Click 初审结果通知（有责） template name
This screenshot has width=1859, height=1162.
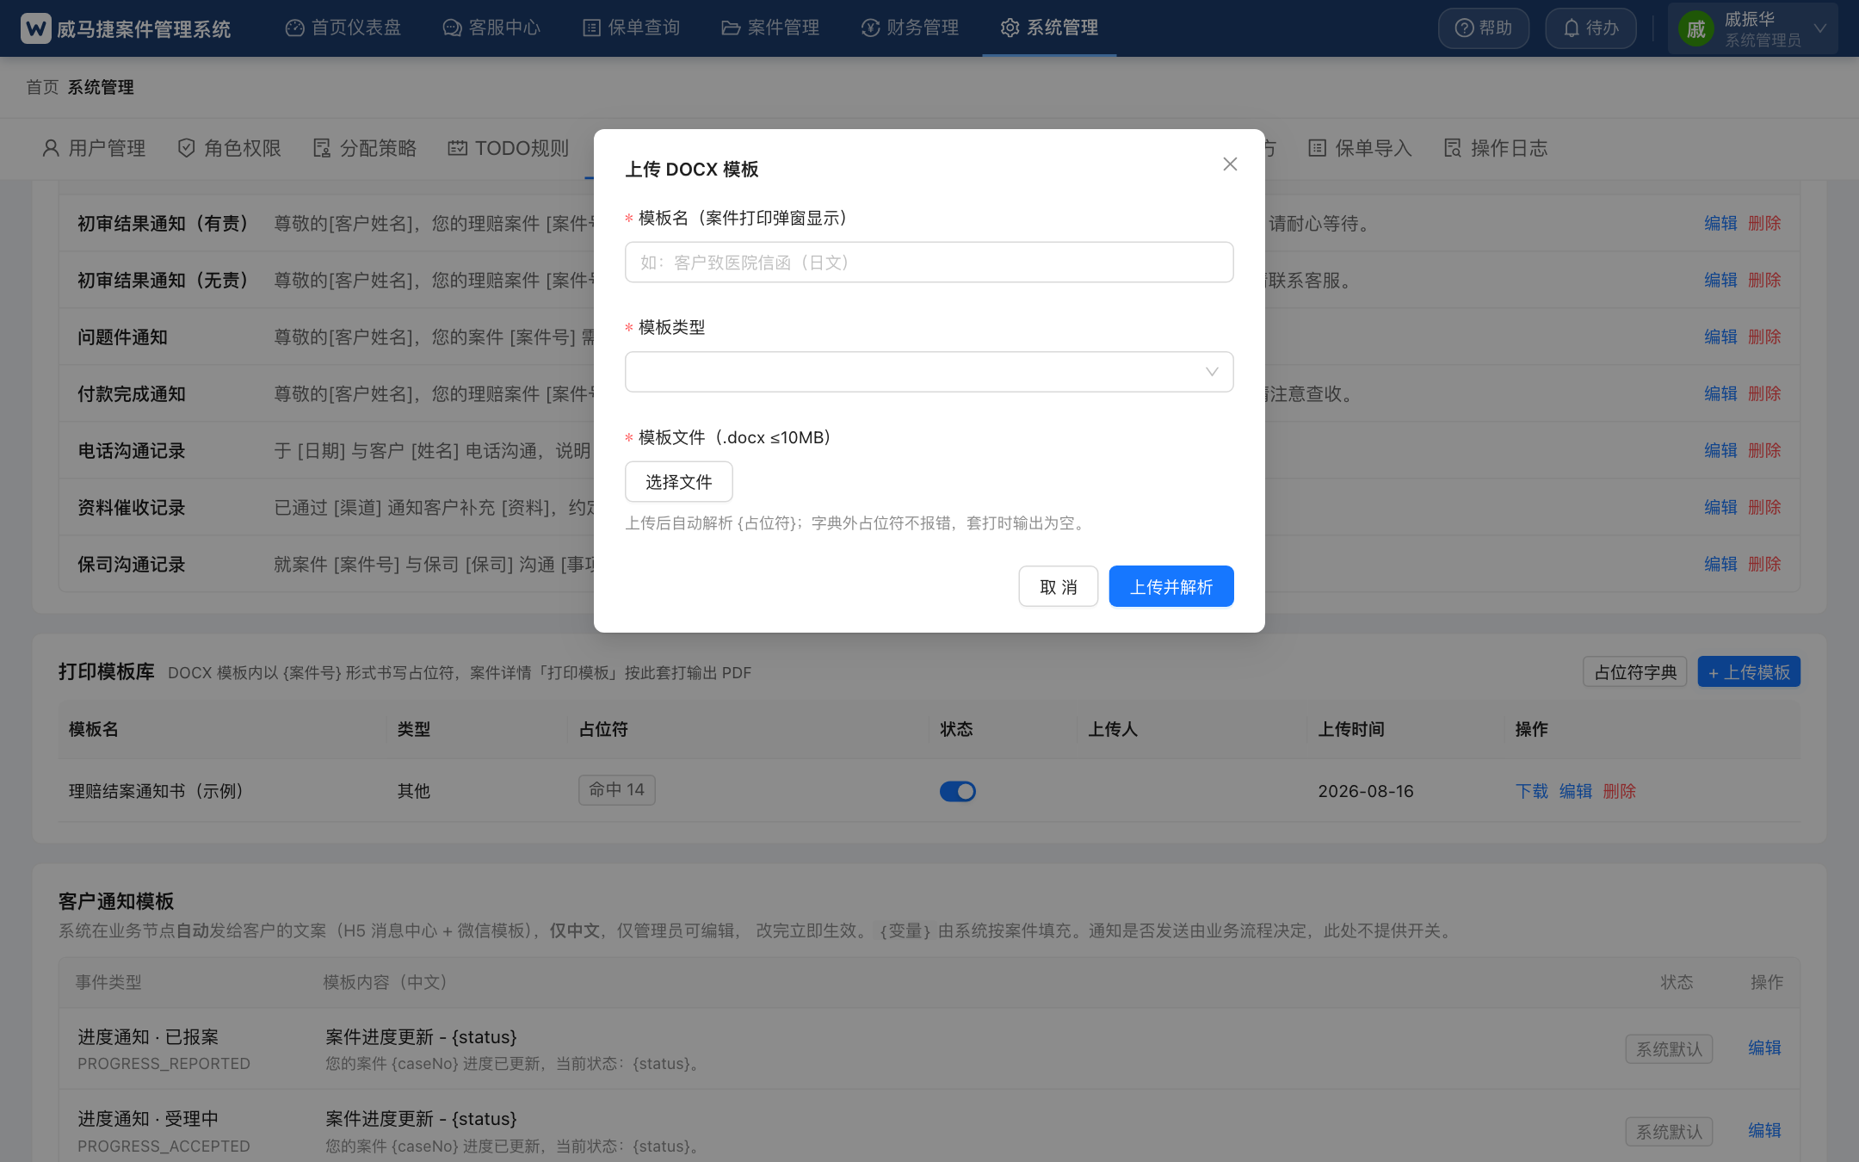[x=164, y=223]
